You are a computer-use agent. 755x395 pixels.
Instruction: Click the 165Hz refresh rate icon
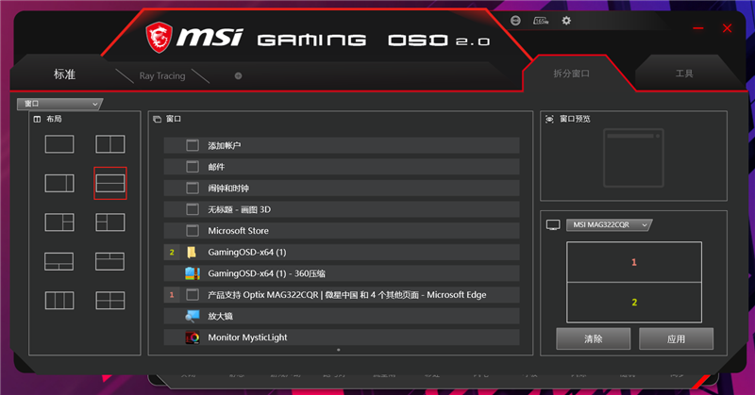coord(541,21)
